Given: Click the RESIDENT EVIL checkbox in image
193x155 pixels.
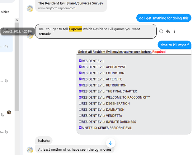Looking at the screenshot, I should 80,61.
